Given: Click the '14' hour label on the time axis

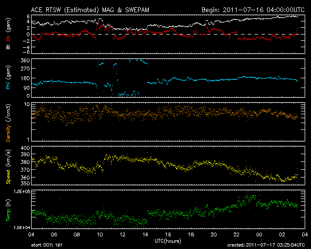Looking at the screenshot, I should [x=145, y=235].
